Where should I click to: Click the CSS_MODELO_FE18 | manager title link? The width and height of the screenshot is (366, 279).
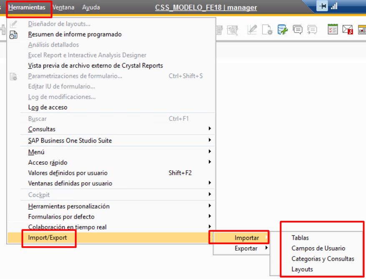click(206, 8)
